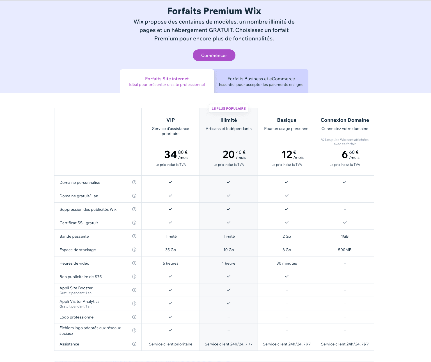Select the Illimité plan heading

click(x=229, y=120)
